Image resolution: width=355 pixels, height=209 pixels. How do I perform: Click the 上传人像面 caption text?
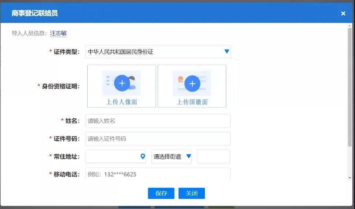click(122, 102)
